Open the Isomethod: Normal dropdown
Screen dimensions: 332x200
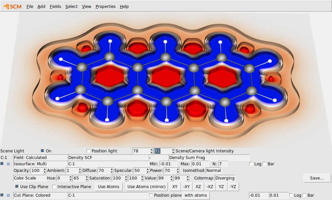click(213, 171)
